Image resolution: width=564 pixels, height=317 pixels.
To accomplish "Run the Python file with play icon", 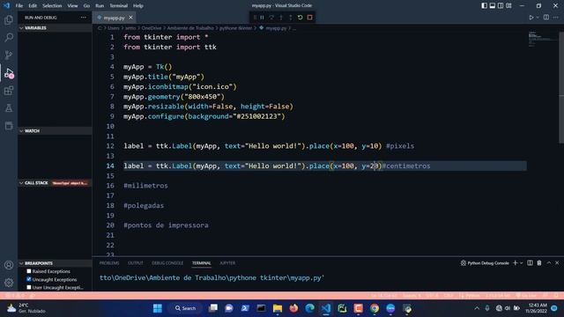I will point(531,18).
